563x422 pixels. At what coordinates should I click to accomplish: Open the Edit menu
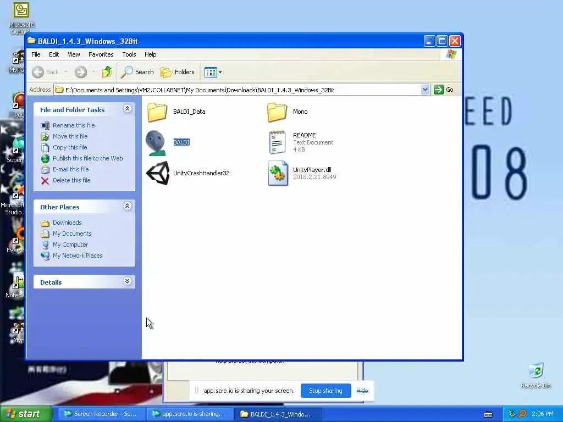[54, 54]
